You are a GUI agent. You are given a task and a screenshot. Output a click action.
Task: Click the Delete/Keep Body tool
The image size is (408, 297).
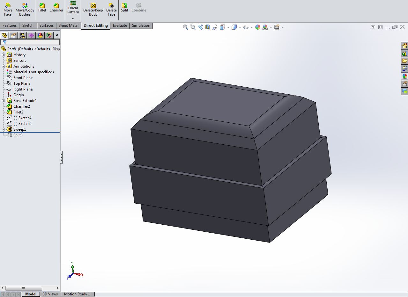(93, 9)
